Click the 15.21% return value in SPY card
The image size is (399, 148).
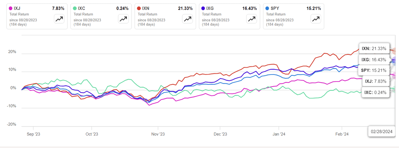click(314, 8)
